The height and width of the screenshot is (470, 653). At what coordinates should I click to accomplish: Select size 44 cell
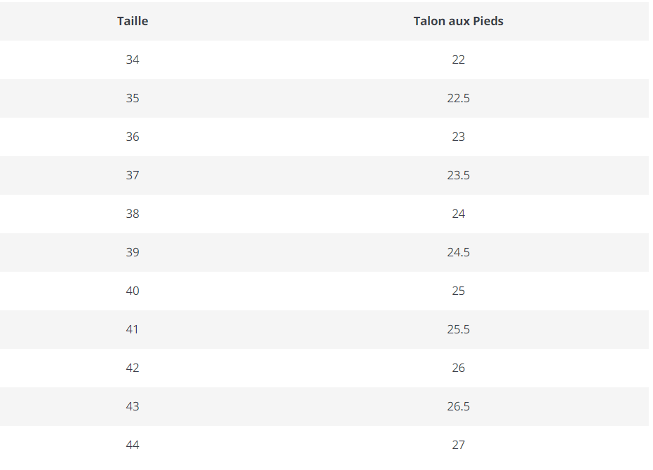click(133, 445)
